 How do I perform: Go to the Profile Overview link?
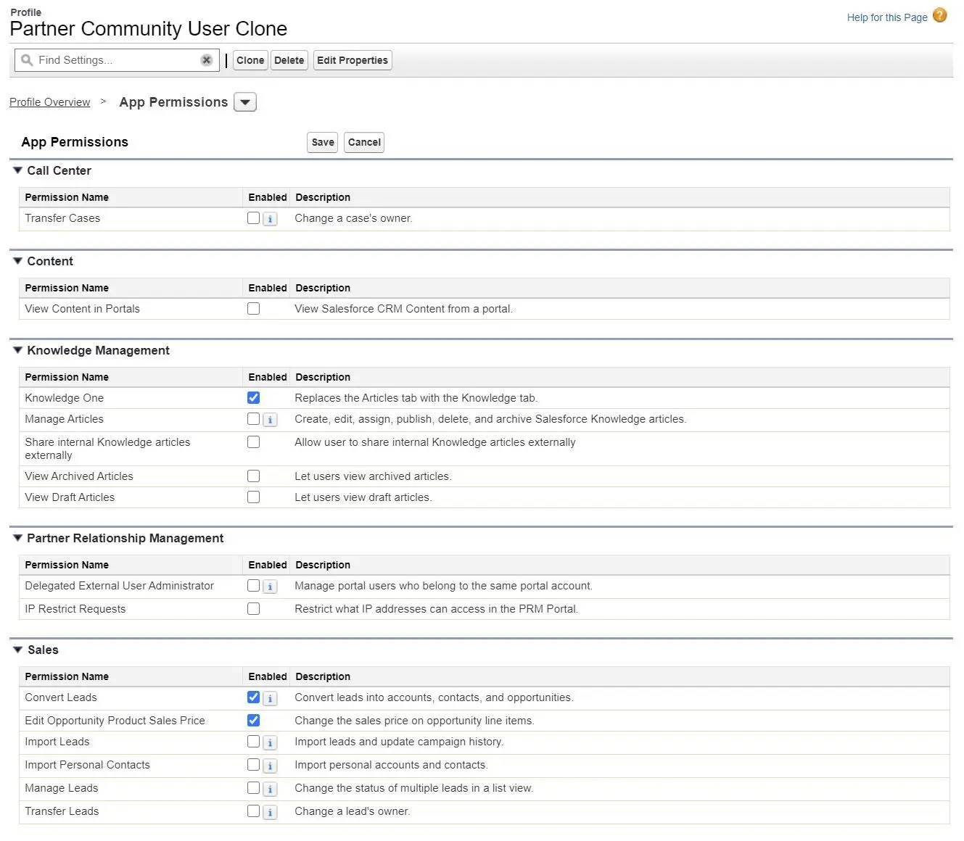point(50,102)
